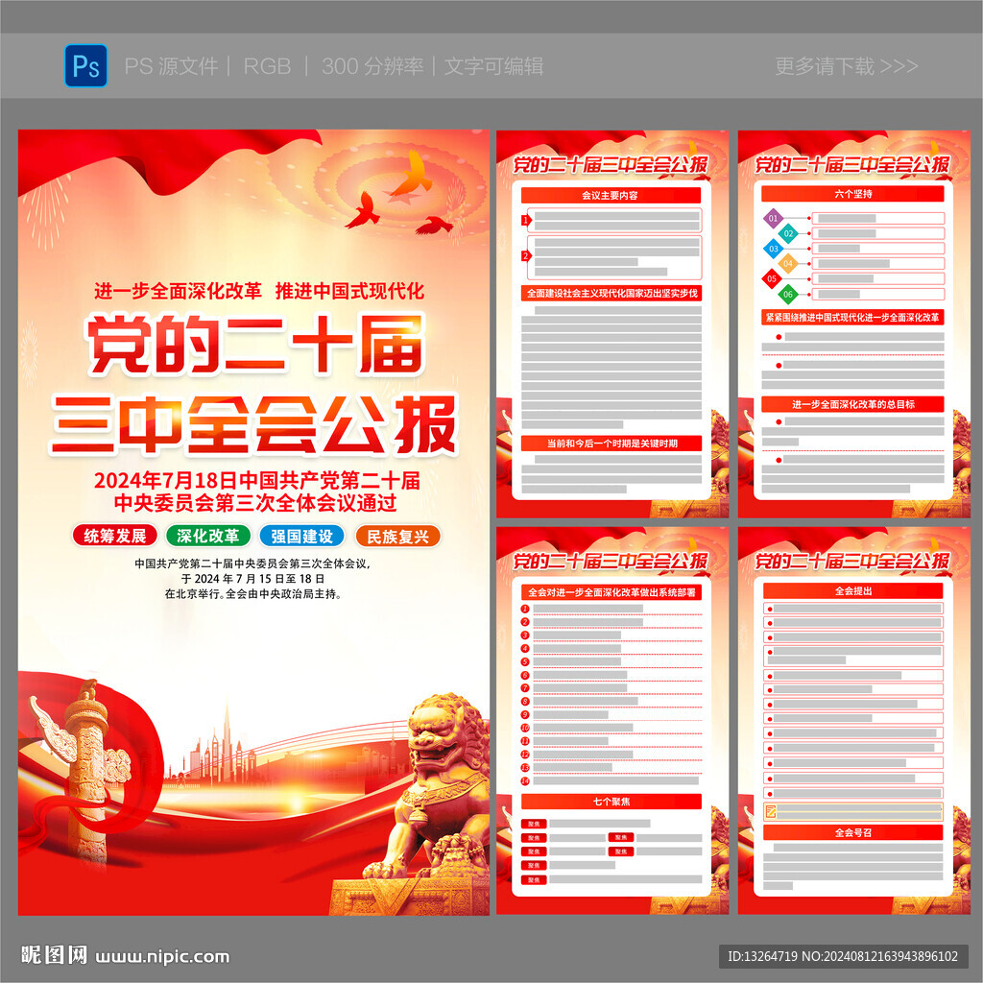Click the 更多请下载 >>> link
This screenshot has width=983, height=983.
[846, 66]
